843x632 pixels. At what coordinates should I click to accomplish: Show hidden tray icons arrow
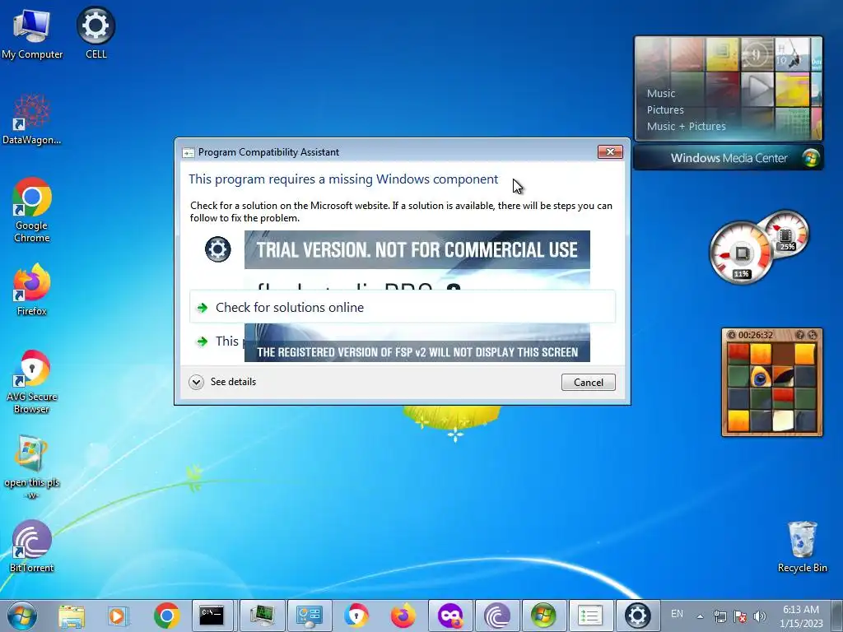pos(700,616)
